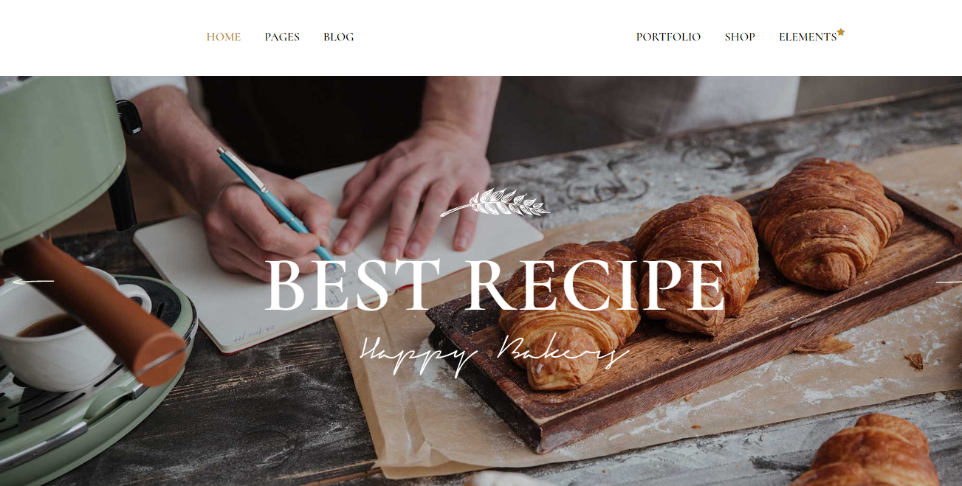Open the Elements navigation item
The height and width of the screenshot is (486, 962).
pyautogui.click(x=808, y=37)
